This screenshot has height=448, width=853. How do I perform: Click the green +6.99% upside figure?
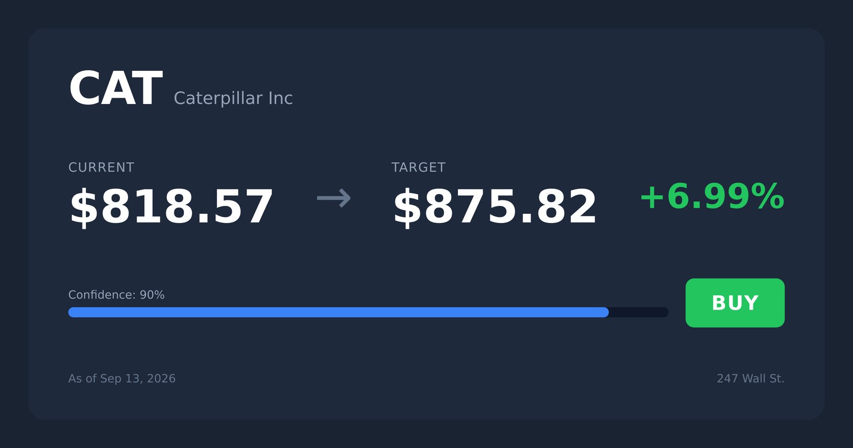tap(712, 196)
